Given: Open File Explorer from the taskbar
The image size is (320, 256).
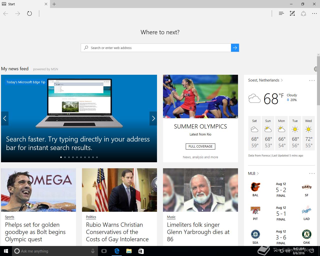Looking at the screenshot, I should (129, 251).
